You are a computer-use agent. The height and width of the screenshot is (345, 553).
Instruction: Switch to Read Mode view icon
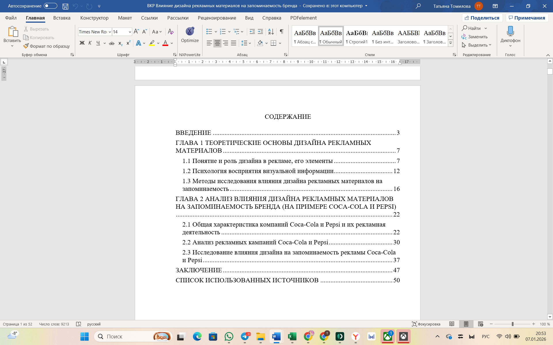(452, 324)
